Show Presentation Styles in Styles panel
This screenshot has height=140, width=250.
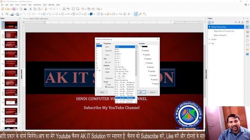click(x=212, y=23)
